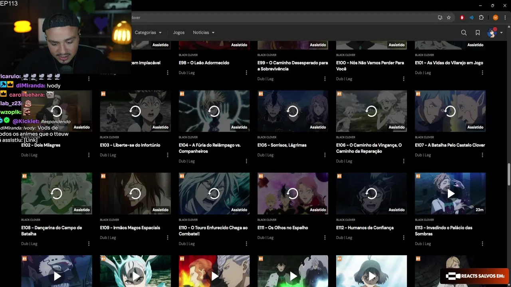Replay E112 Humanos de Confiança thumbnail
This screenshot has height=287, width=511.
point(371,194)
